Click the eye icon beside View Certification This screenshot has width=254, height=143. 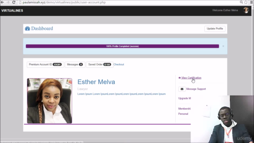coord(179,78)
